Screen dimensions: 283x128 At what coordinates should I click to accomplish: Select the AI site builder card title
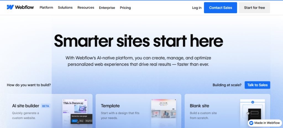click(26, 106)
